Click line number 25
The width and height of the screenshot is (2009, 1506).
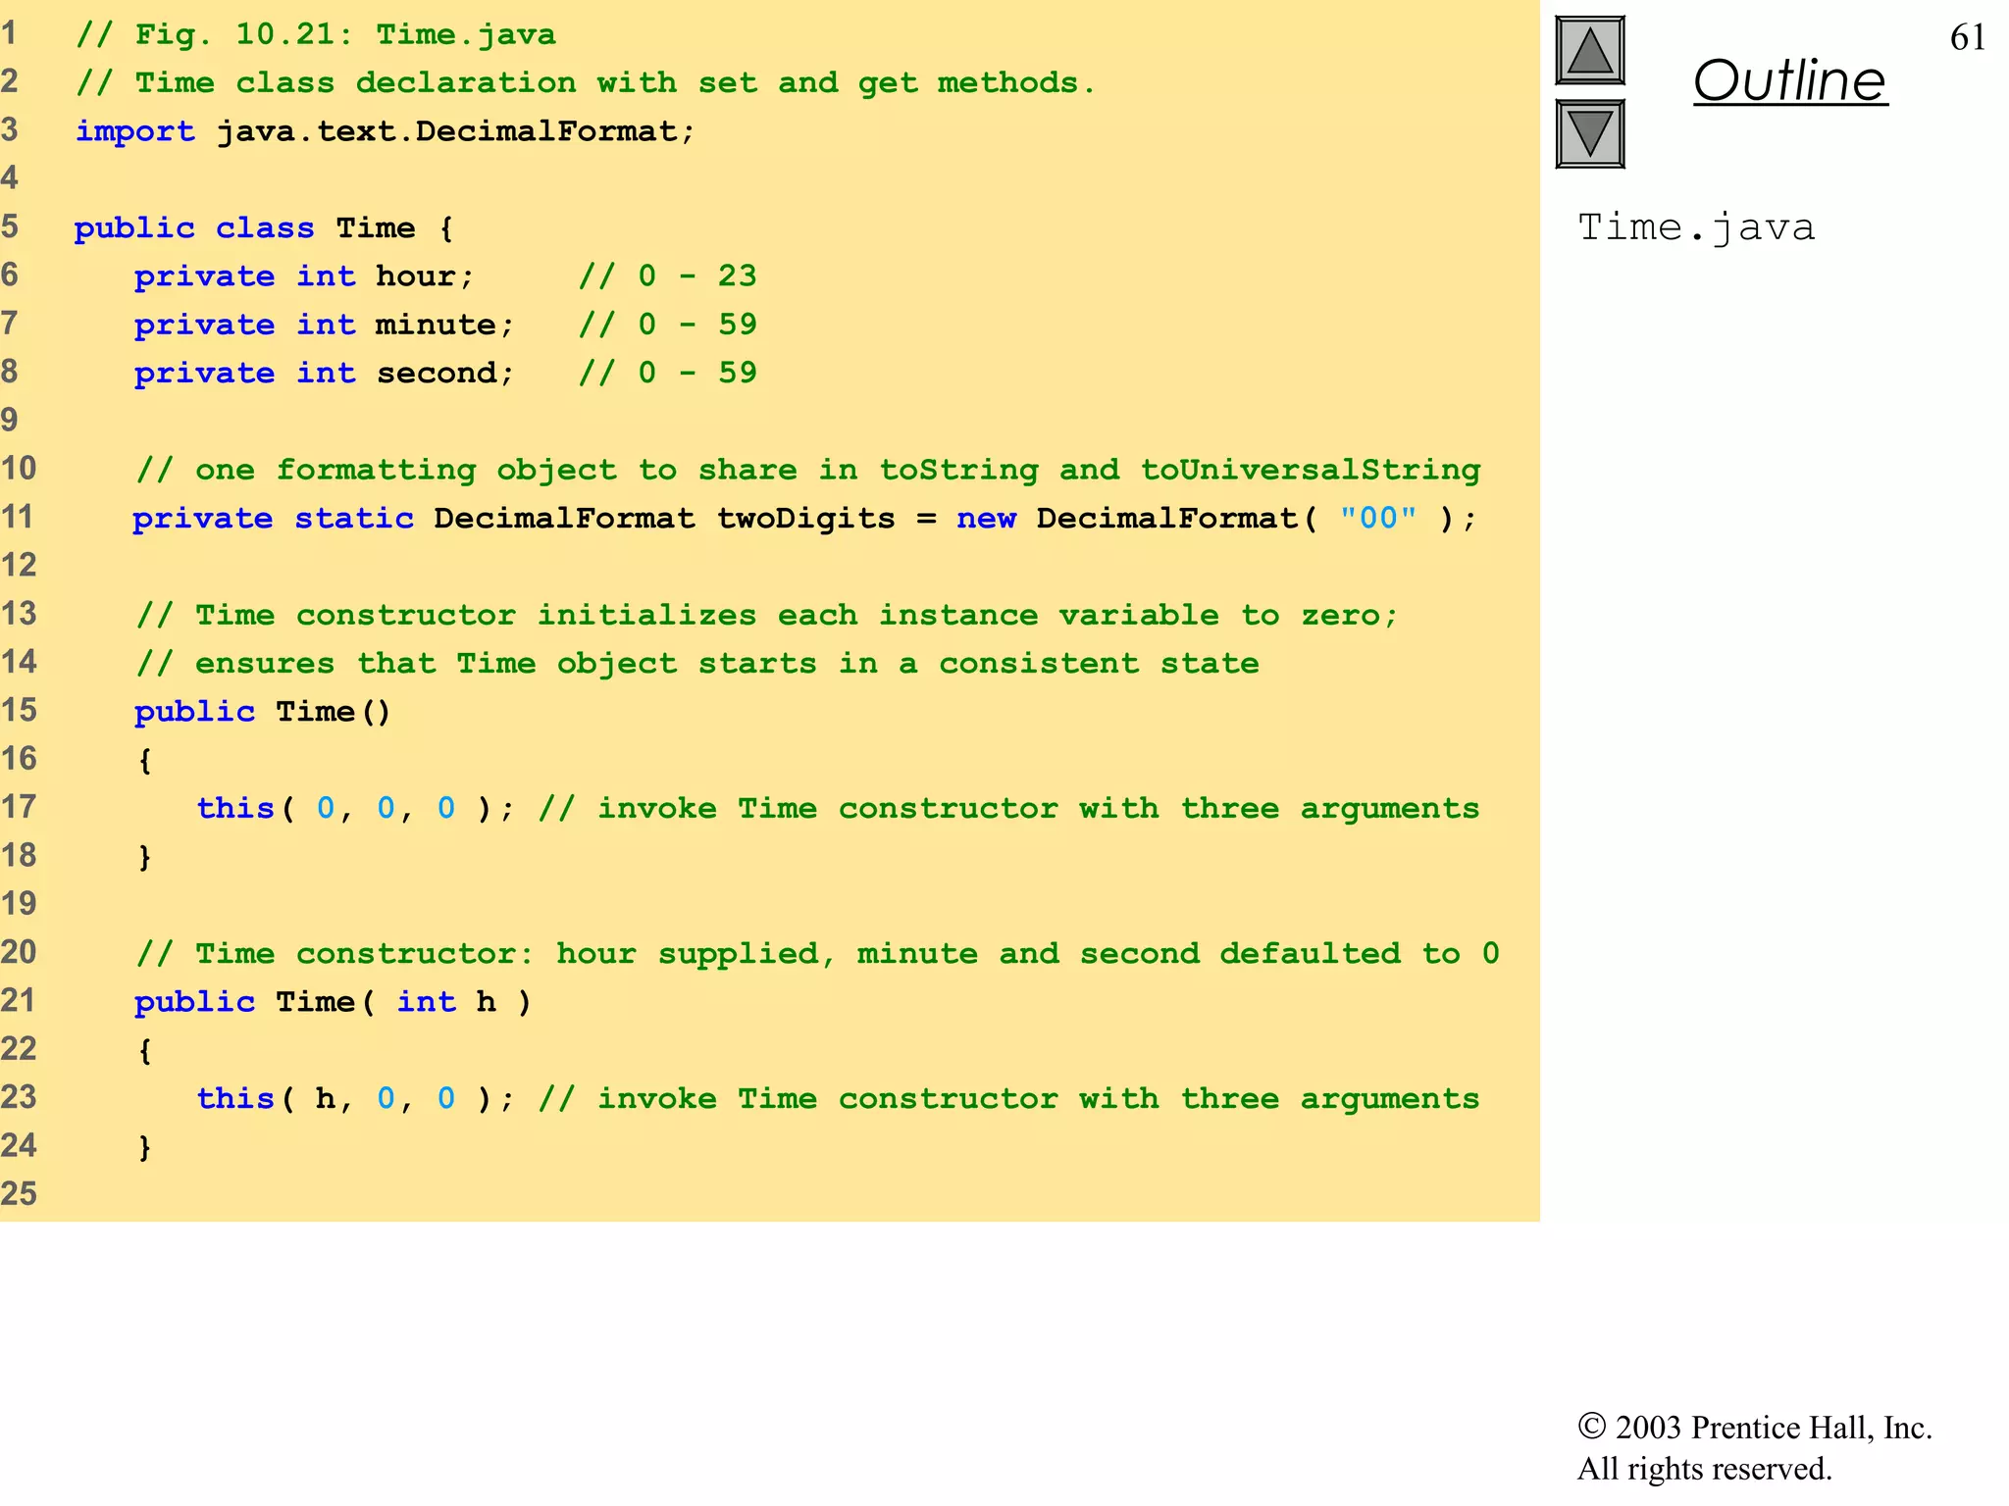point(19,1194)
